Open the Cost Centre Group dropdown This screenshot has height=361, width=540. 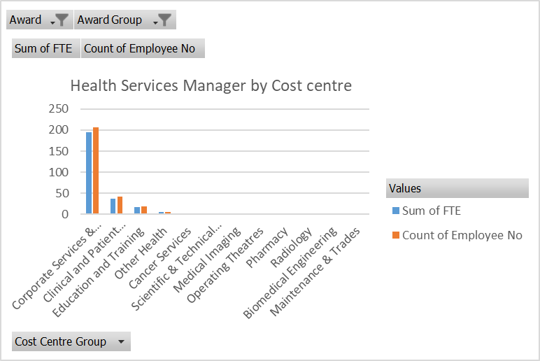[122, 341]
